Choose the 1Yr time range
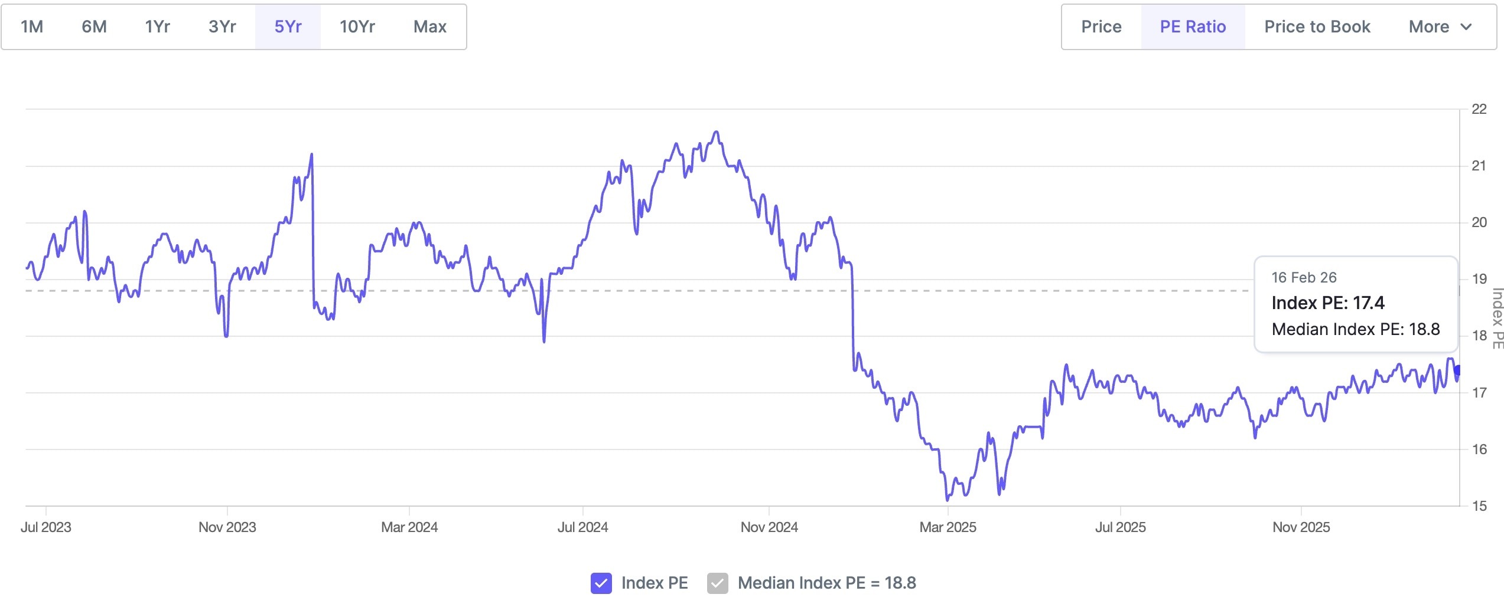 [158, 27]
